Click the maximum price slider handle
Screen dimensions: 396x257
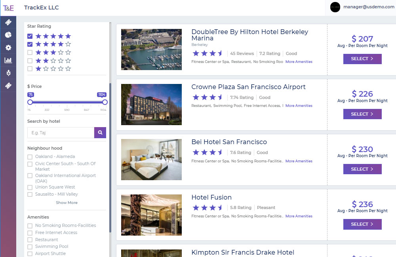click(105, 102)
